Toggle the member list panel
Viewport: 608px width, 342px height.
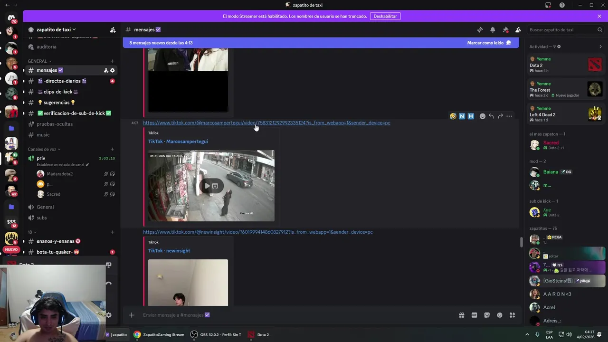[x=518, y=29]
